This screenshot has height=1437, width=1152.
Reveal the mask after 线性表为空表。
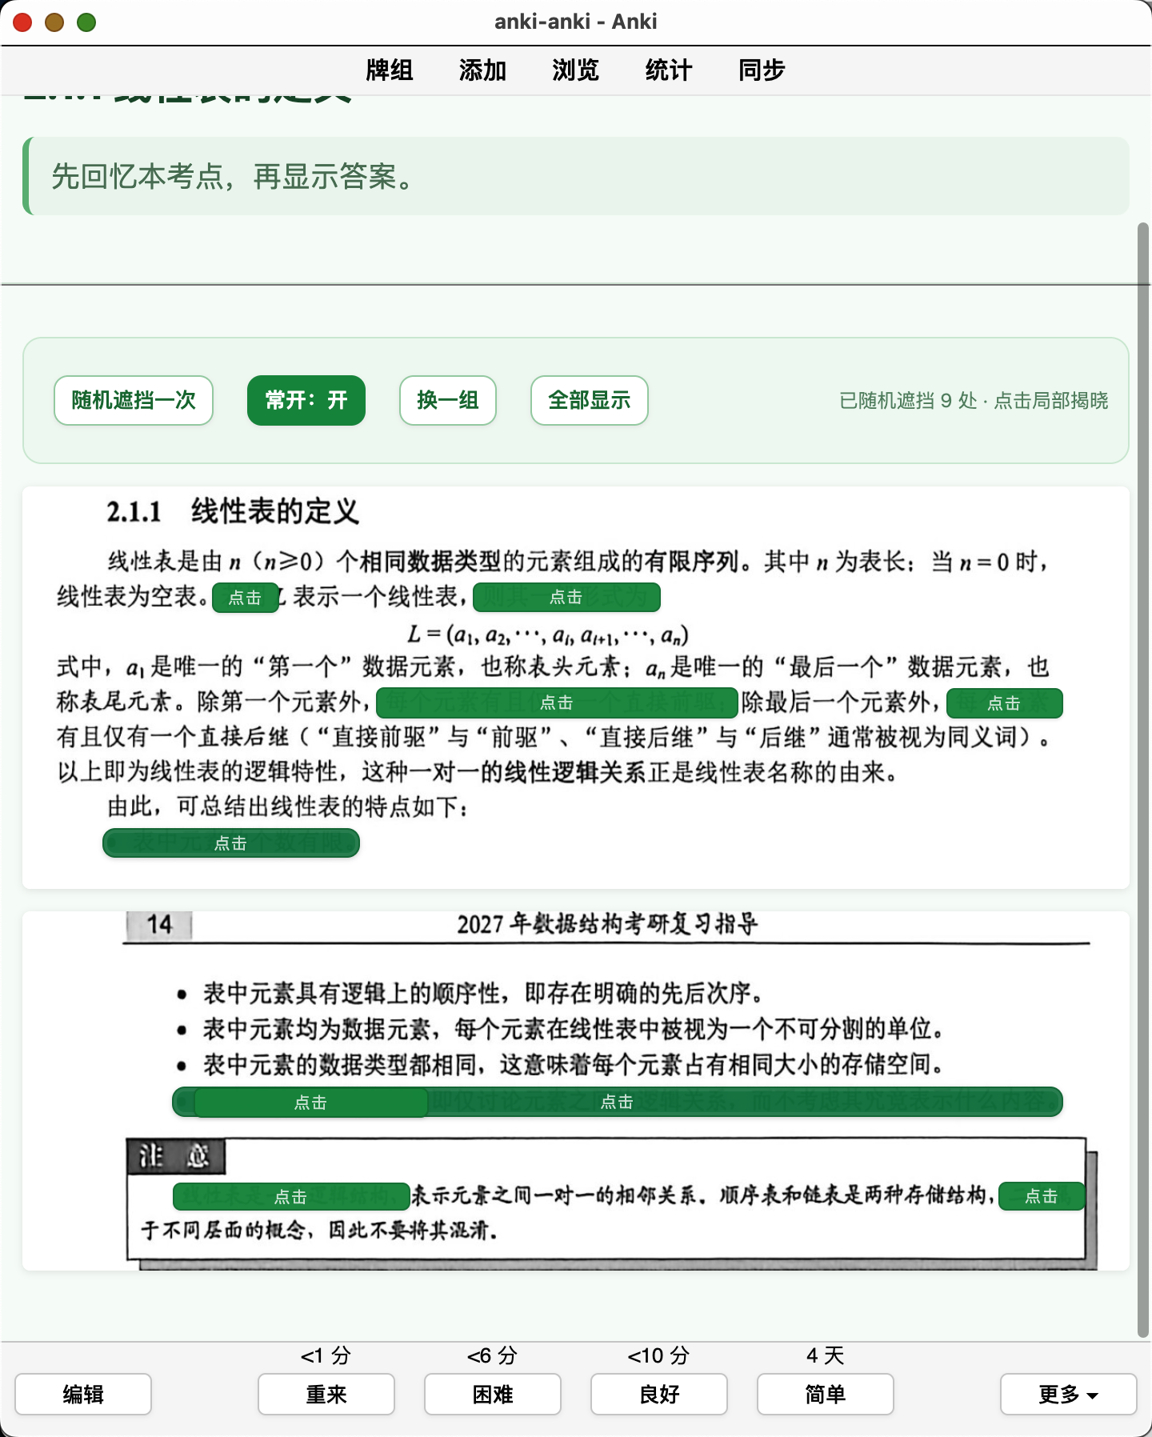tap(245, 598)
